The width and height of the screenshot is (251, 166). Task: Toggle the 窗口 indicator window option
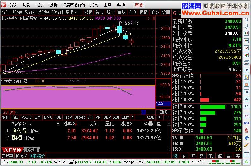[15, 117]
